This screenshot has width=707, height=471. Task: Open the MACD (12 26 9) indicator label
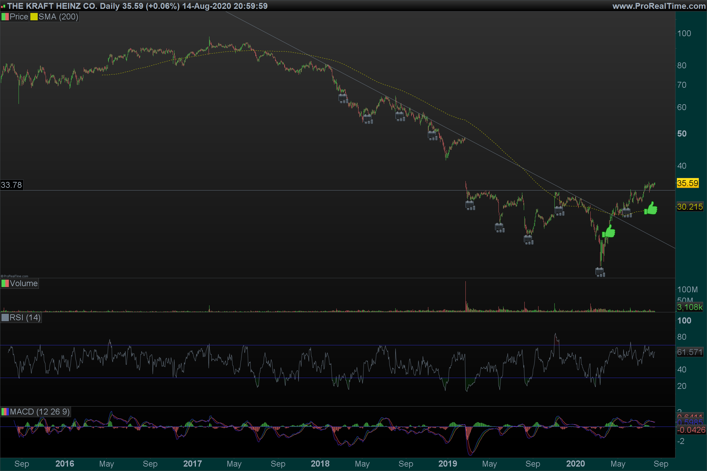(x=39, y=412)
